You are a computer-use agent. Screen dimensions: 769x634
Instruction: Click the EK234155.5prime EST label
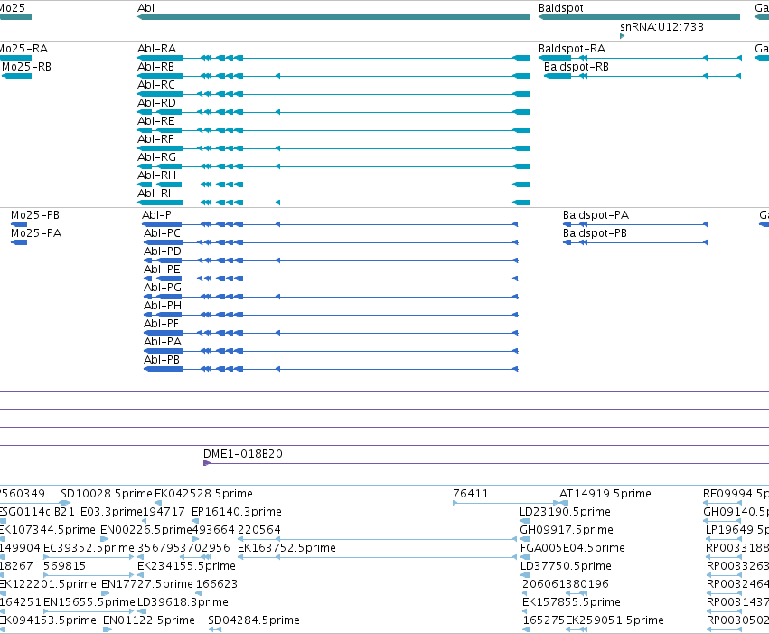click(x=186, y=566)
